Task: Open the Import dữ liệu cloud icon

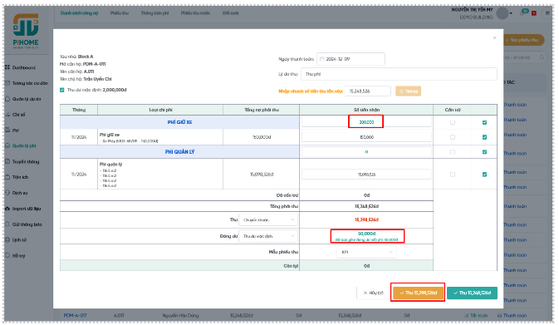Action: [x=7, y=209]
